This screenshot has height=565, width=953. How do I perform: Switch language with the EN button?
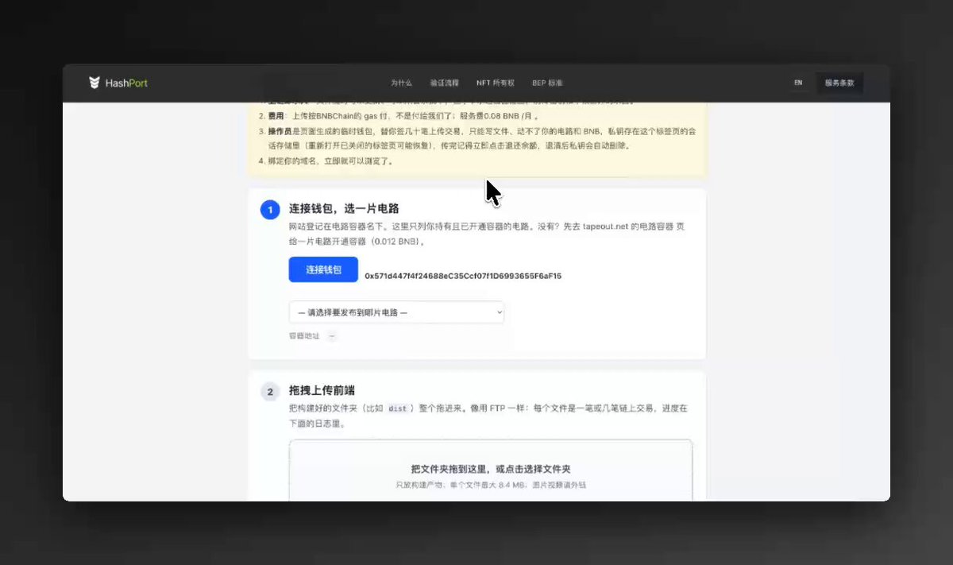[x=798, y=83]
